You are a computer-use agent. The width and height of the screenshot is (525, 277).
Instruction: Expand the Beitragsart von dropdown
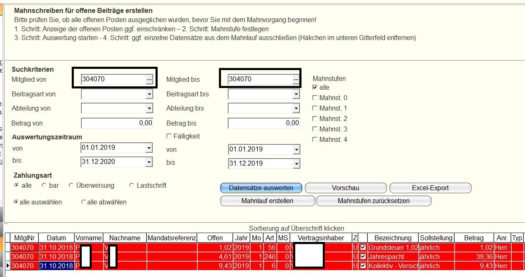point(149,95)
